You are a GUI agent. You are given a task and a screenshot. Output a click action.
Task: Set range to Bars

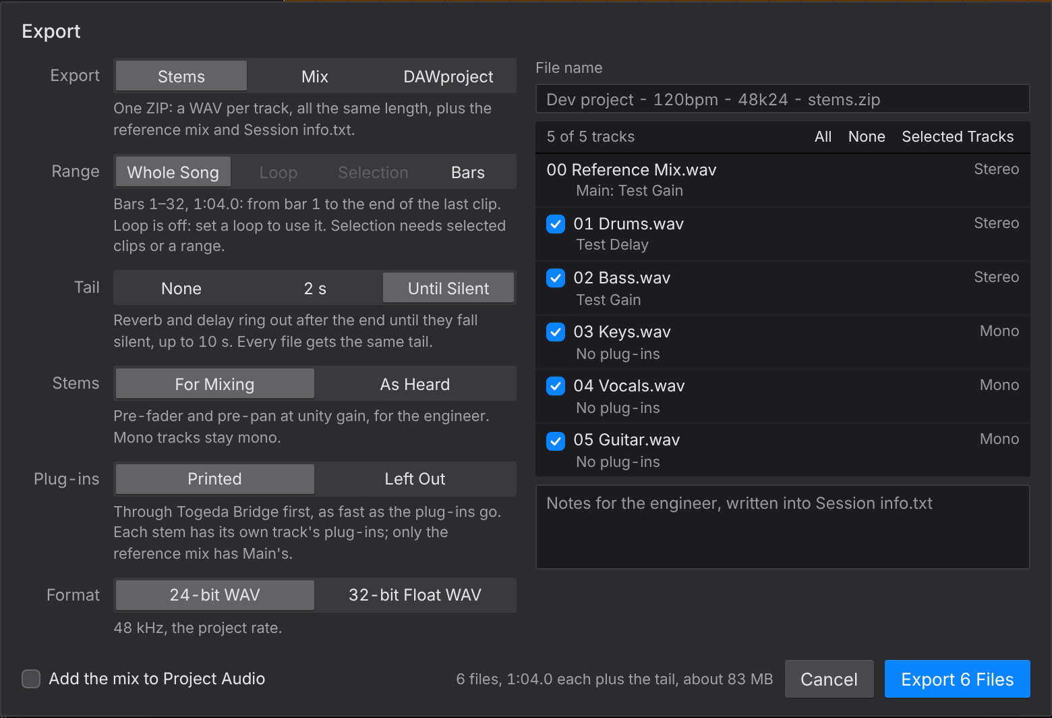(468, 172)
